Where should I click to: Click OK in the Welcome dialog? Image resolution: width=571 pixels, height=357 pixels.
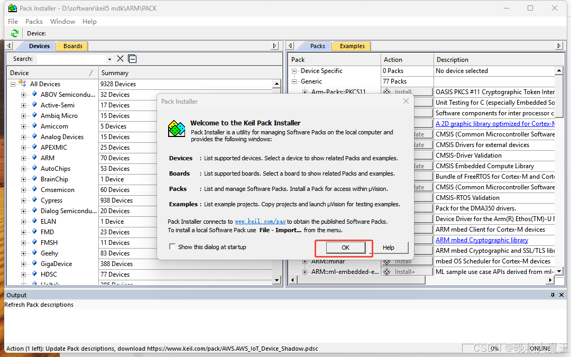pos(346,248)
